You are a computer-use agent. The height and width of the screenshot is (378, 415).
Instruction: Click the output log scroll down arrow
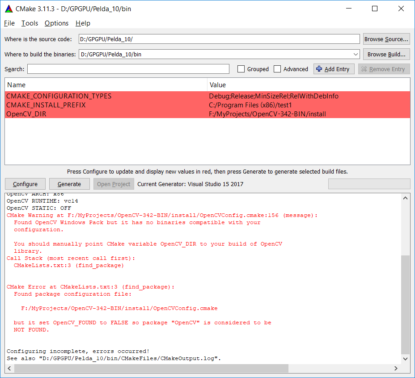[405, 359]
